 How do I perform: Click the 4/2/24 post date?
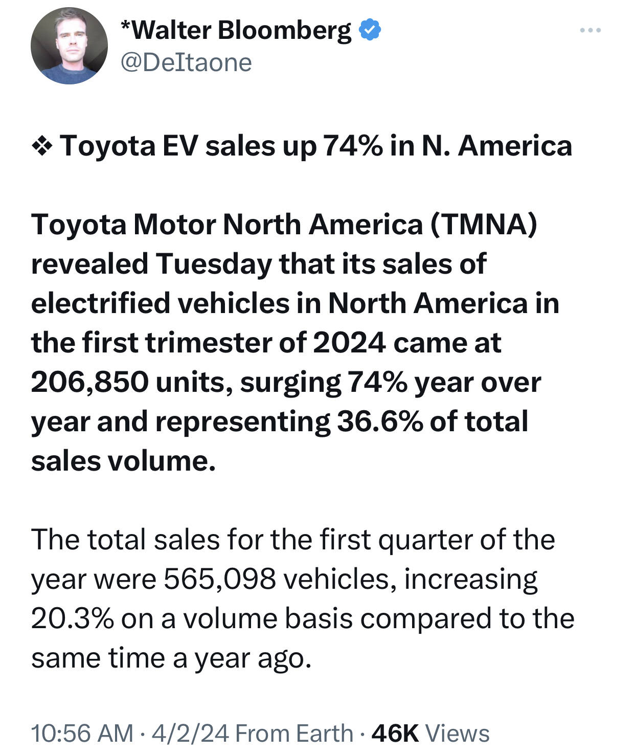coord(190,733)
